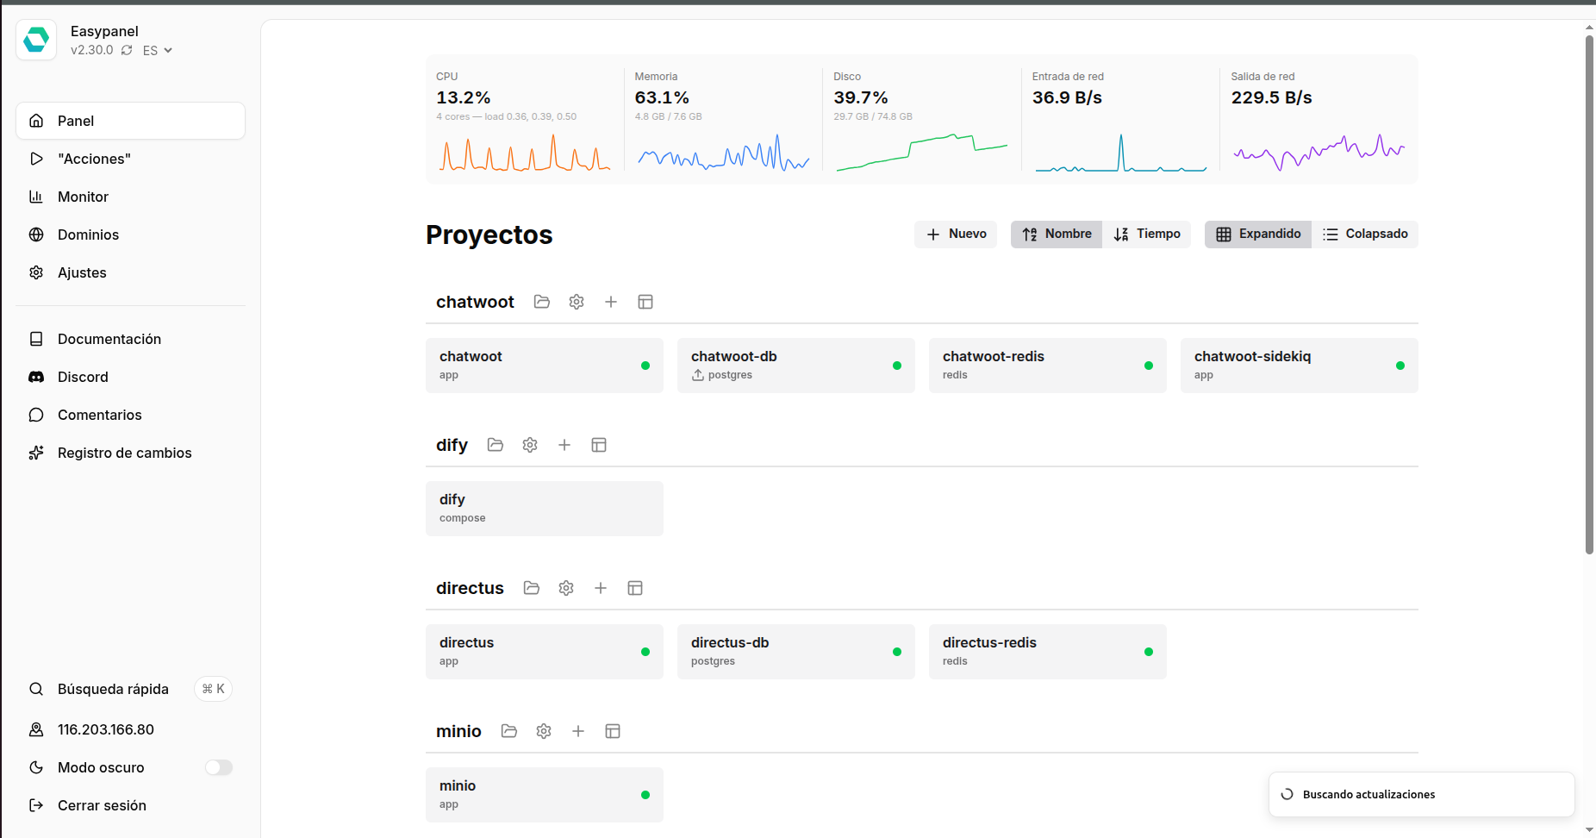Navigate to Dominios
This screenshot has width=1596, height=838.
pos(130,235)
